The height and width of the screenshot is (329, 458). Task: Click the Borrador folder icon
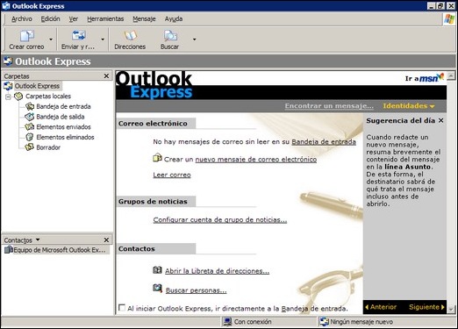tap(30, 147)
